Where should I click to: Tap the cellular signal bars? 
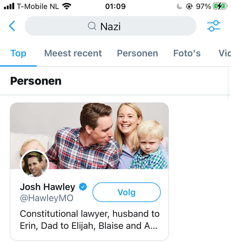9,6
